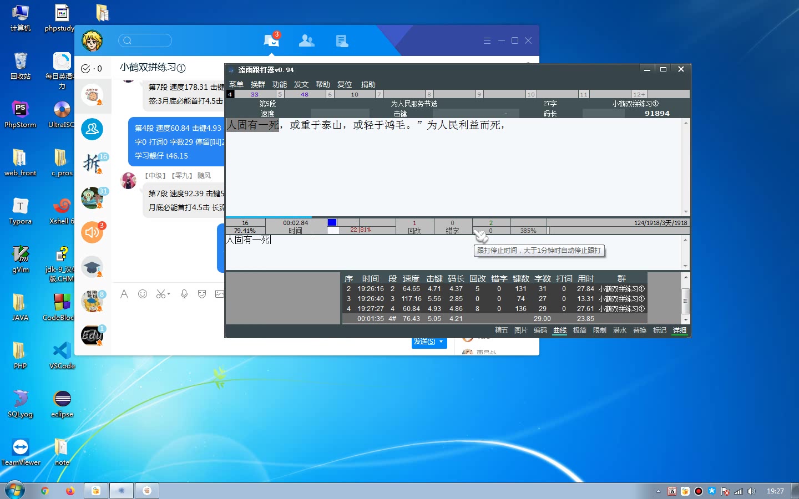Open the cartoon bear group with 8 unread
Viewport: 799px width, 499px height.
[92, 301]
